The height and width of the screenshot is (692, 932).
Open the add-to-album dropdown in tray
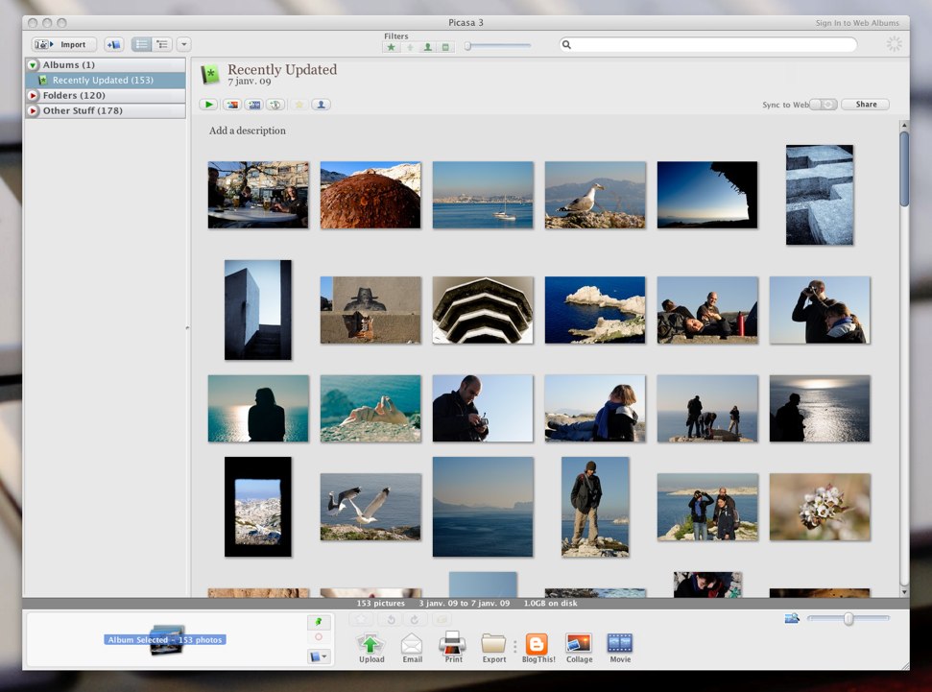pos(319,656)
